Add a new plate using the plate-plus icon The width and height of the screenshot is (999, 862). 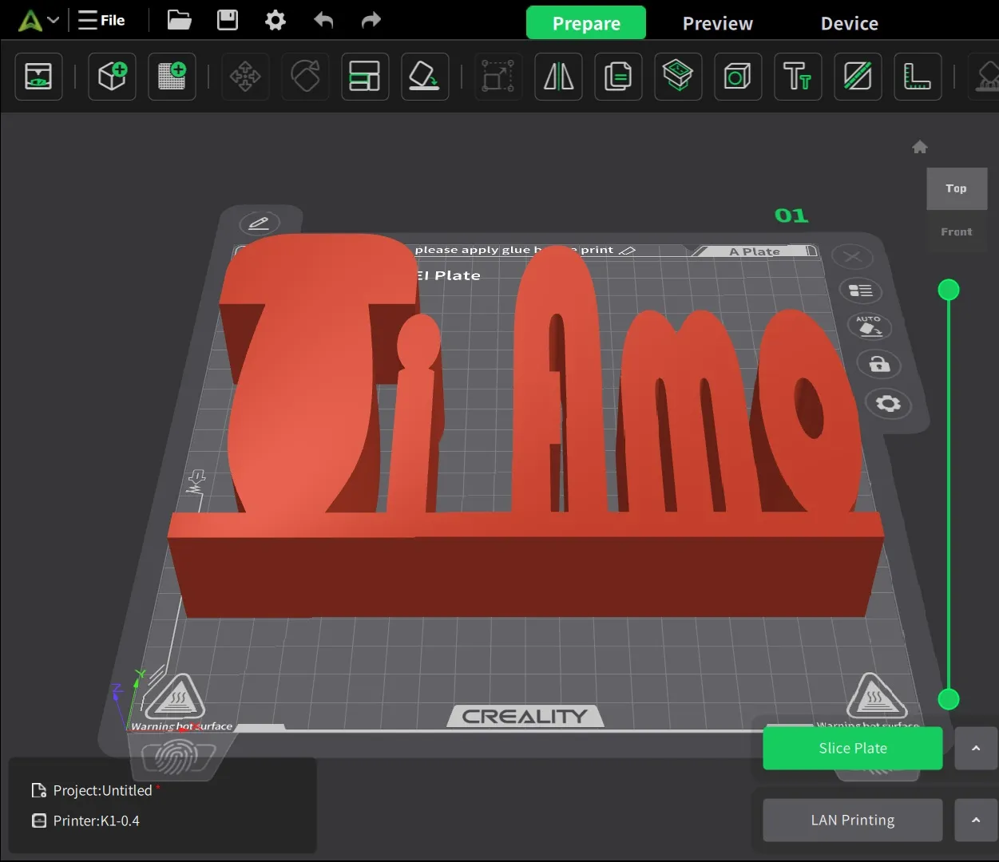coord(172,77)
